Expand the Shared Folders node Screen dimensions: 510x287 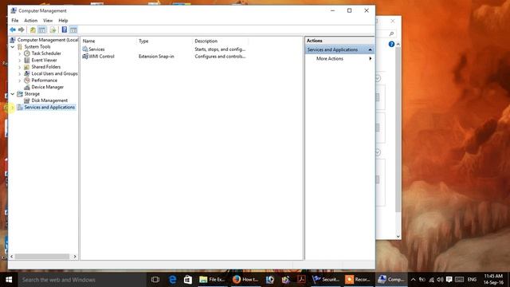point(20,67)
